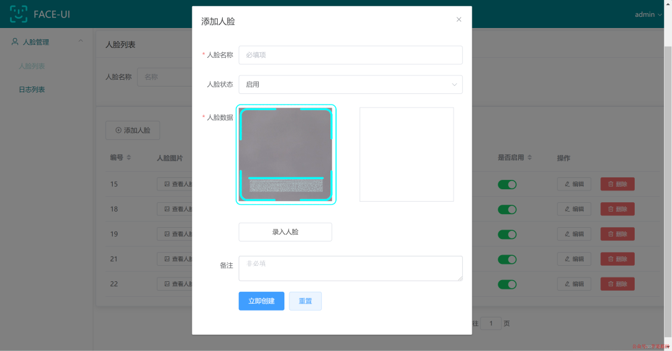Click 查看人脸 button in row 19

click(175, 234)
